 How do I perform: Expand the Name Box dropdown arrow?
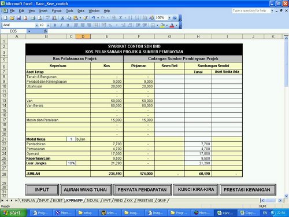click(x=29, y=31)
